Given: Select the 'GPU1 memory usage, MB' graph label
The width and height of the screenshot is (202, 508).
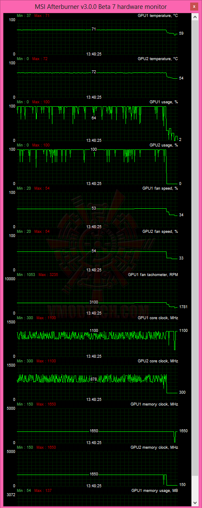Looking at the screenshot, I should pos(155,491).
